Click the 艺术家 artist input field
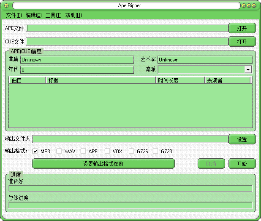The height and width of the screenshot is (221, 261). 204,60
